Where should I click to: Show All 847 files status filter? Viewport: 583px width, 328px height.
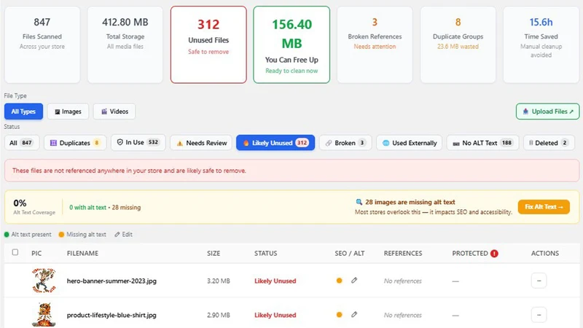[x=22, y=143]
